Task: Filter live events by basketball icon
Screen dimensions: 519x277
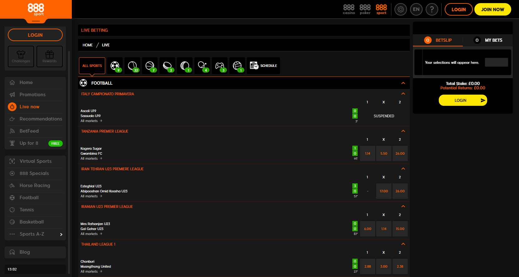Action: (x=150, y=66)
